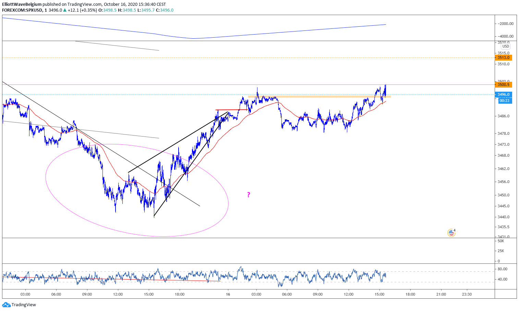The width and height of the screenshot is (519, 311).
Task: Click the 3445.0 price axis label
Action: click(504, 206)
